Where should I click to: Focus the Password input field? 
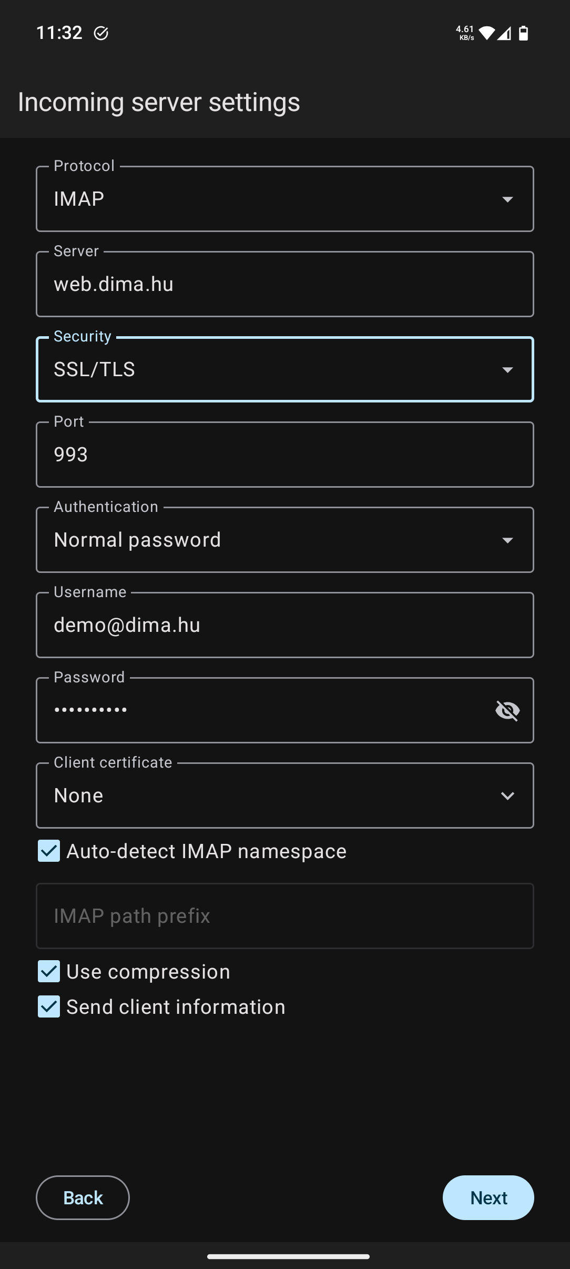click(263, 710)
